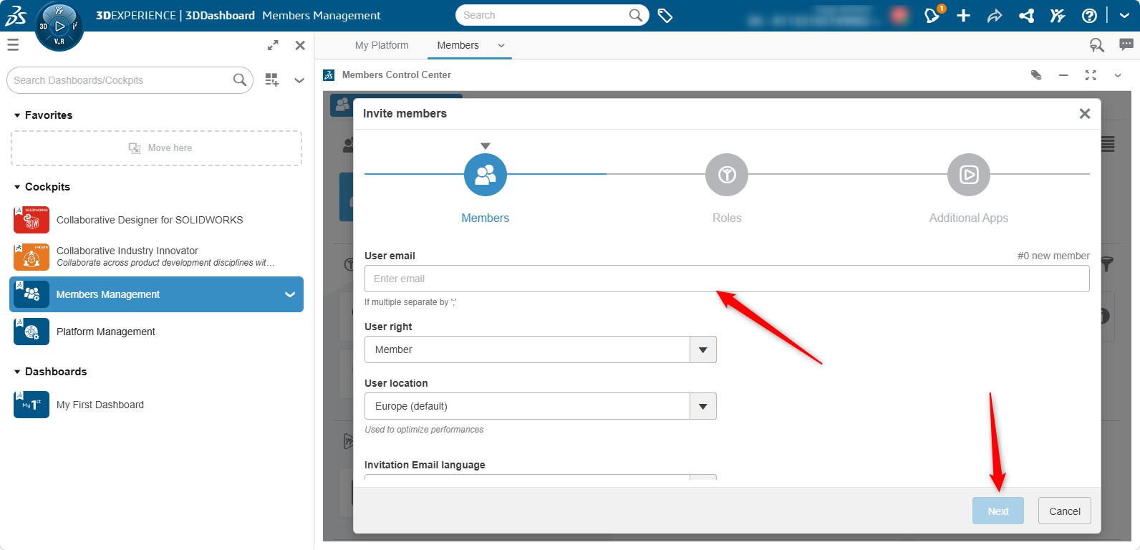The width and height of the screenshot is (1140, 550).
Task: Select the Members tab
Action: pos(458,45)
